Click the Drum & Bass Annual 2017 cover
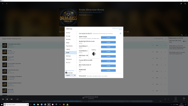The height and width of the screenshot is (106, 188). pos(68,17)
